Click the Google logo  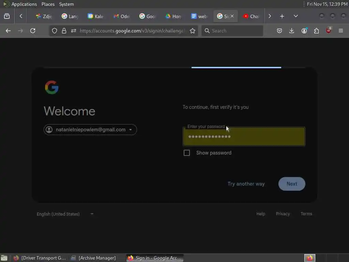(x=52, y=87)
